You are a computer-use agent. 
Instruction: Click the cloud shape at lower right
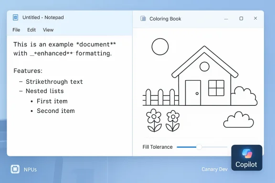click(x=239, y=120)
